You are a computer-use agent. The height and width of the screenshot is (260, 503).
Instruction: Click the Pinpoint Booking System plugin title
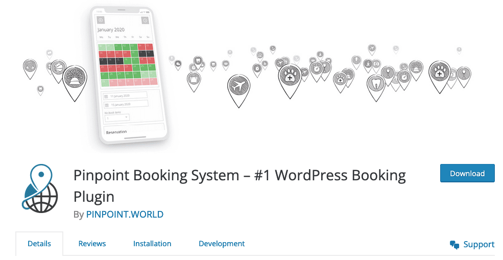coord(239,186)
